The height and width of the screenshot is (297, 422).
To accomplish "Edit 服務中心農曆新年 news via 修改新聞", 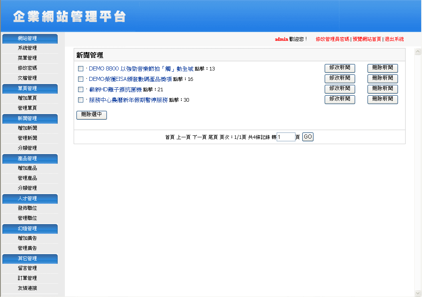I will 340,99.
